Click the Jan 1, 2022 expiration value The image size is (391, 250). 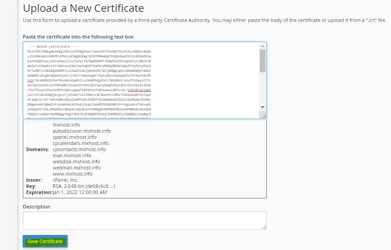80,192
